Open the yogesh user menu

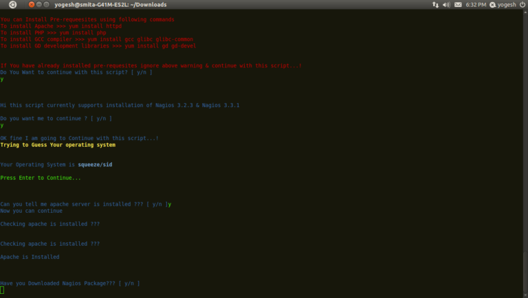pyautogui.click(x=503, y=5)
